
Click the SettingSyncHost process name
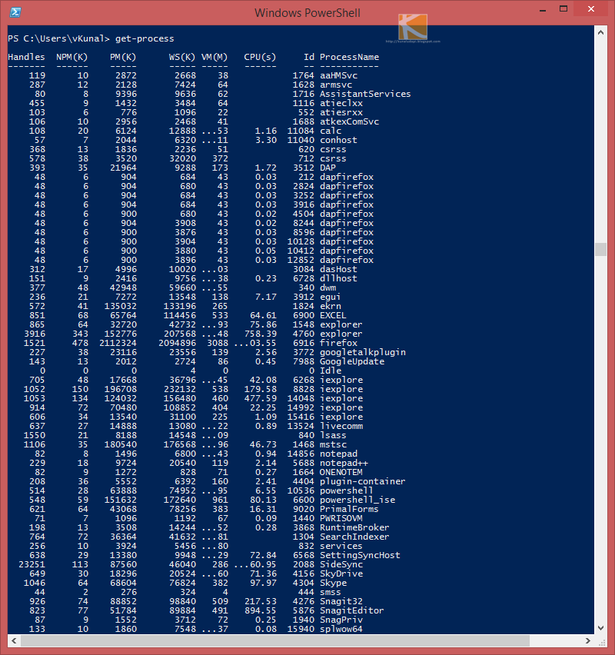(360, 555)
